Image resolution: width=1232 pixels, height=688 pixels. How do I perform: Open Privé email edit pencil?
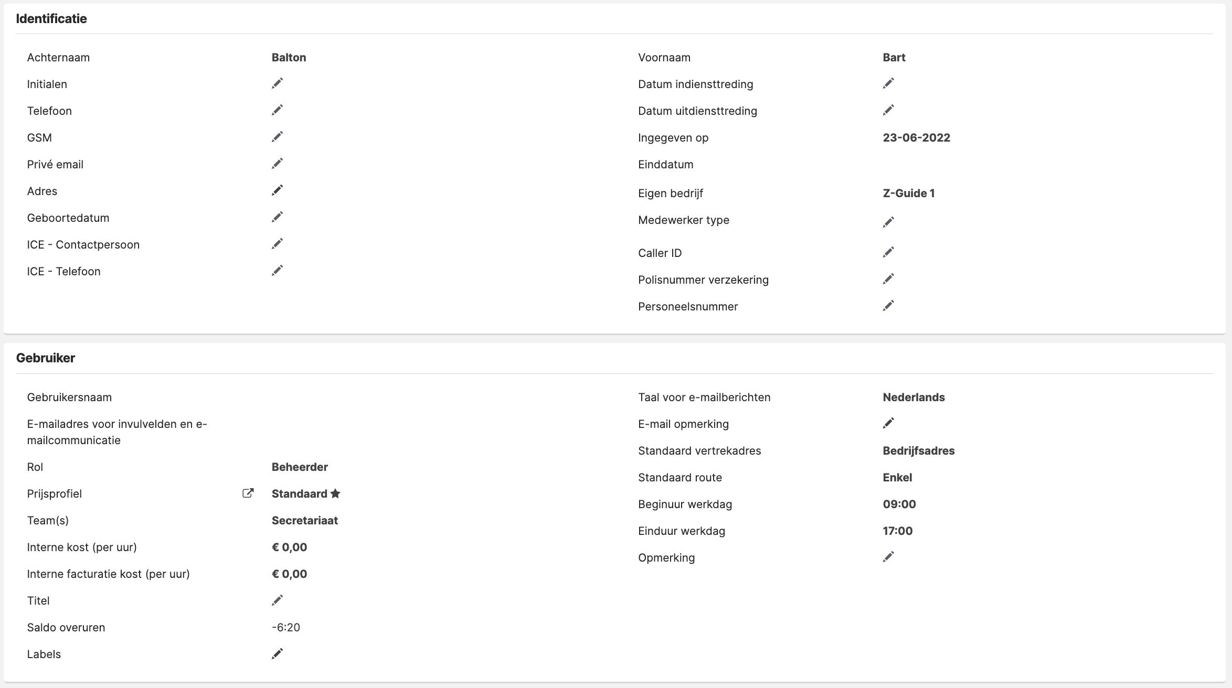(x=277, y=164)
